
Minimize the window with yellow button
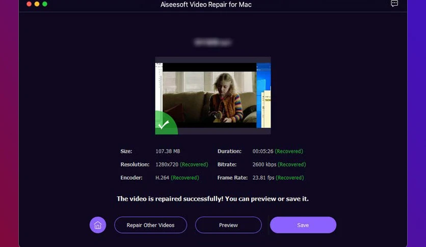pyautogui.click(x=37, y=4)
